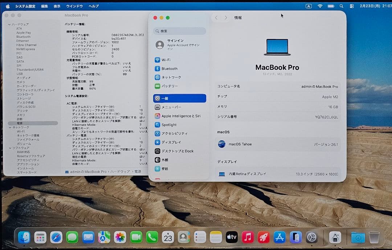This screenshot has width=392, height=250.
Task: Select Apple Pay in System Information sidebar
Action: click(24, 33)
